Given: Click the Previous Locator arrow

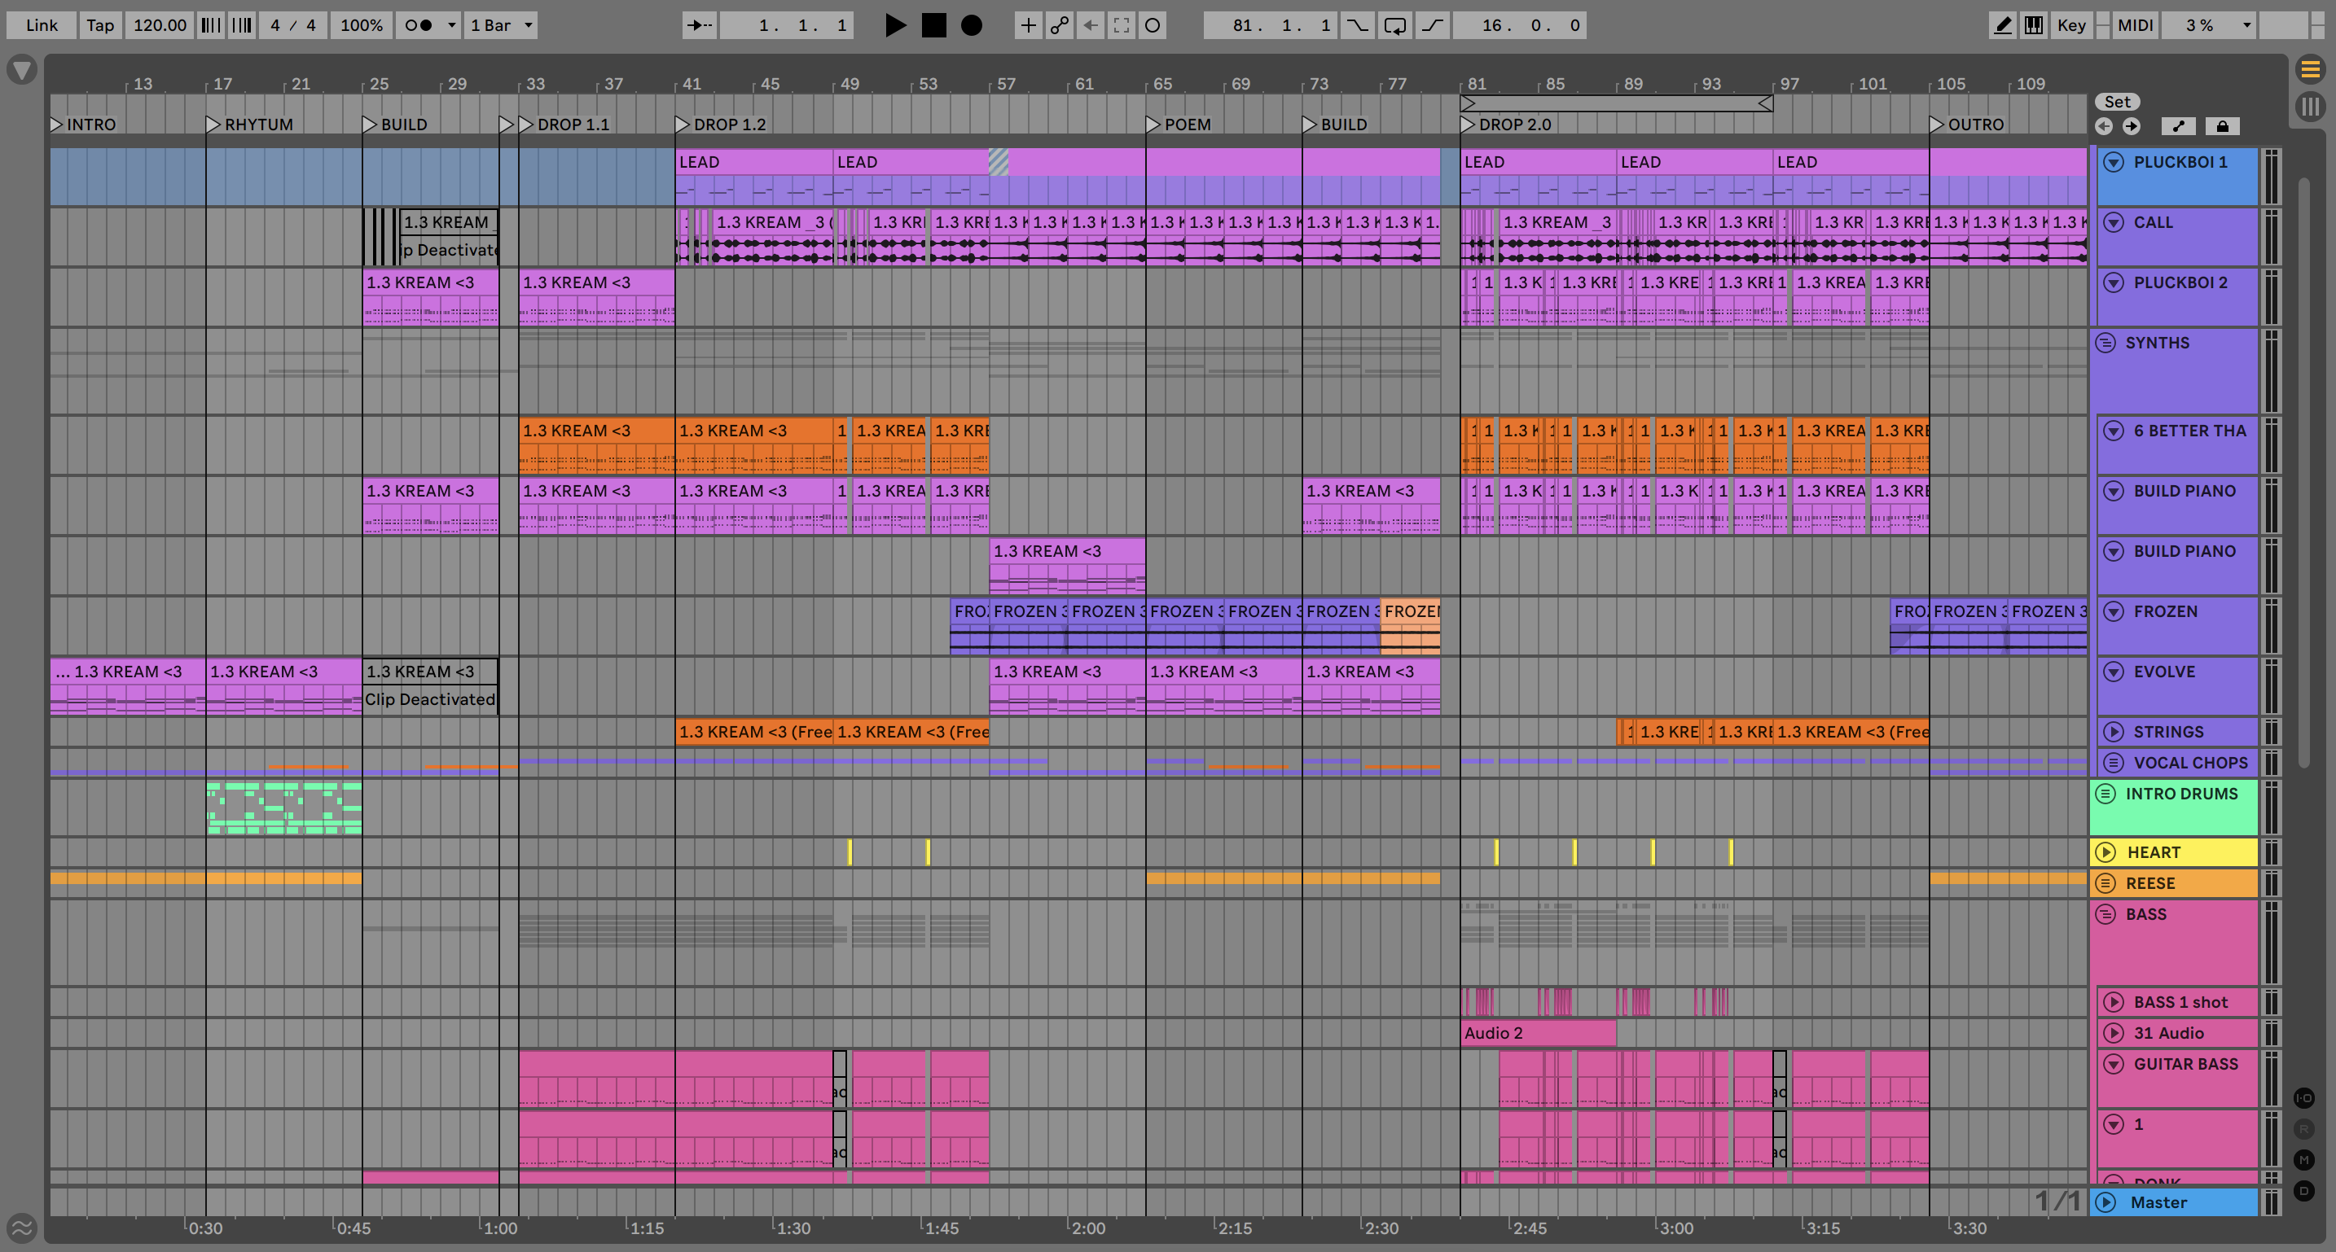Looking at the screenshot, I should [x=2104, y=126].
